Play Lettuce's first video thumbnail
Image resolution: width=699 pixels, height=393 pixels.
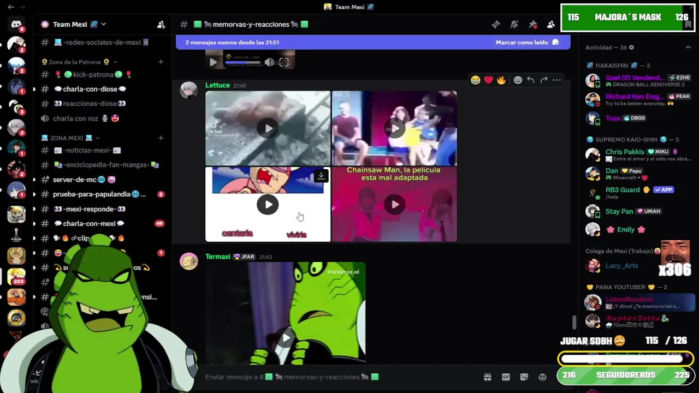click(x=268, y=128)
